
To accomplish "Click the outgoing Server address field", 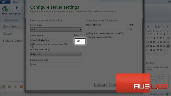I will click(x=107, y=29).
